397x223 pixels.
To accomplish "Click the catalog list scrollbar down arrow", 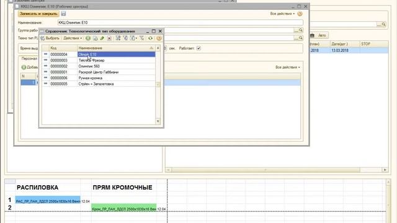I will (x=158, y=121).
